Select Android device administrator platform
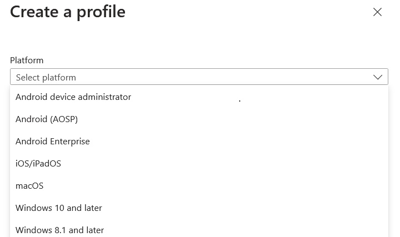 (x=73, y=97)
